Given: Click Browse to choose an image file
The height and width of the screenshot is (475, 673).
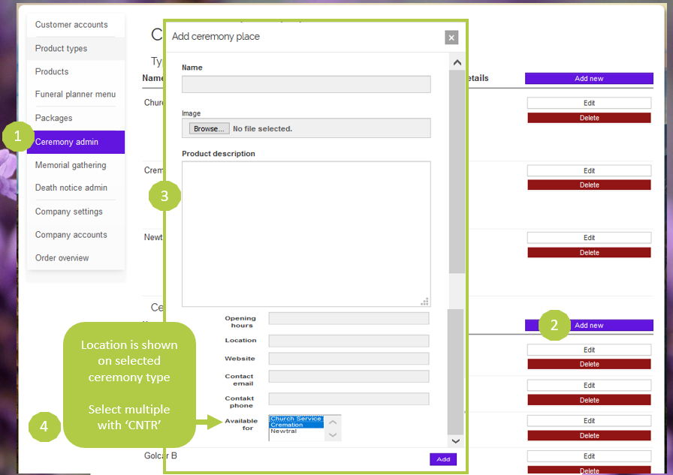Looking at the screenshot, I should tap(208, 128).
